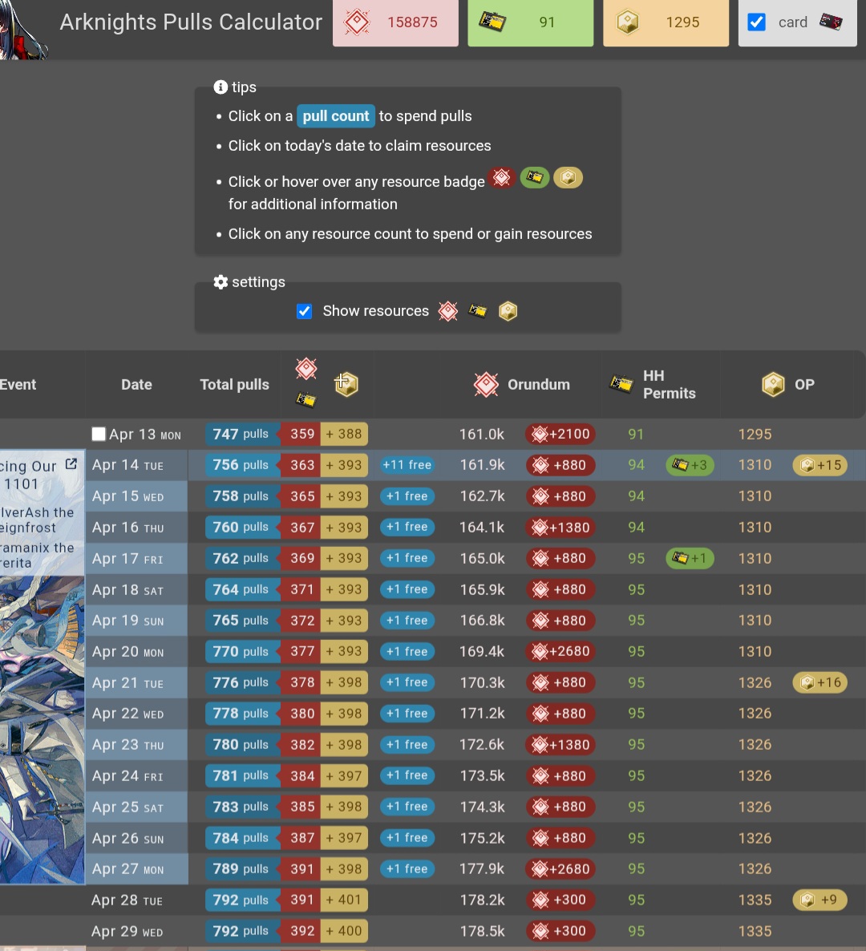Viewport: 866px width, 951px height.
Task: Open the external link icon on event banner
Action: pyautogui.click(x=71, y=464)
